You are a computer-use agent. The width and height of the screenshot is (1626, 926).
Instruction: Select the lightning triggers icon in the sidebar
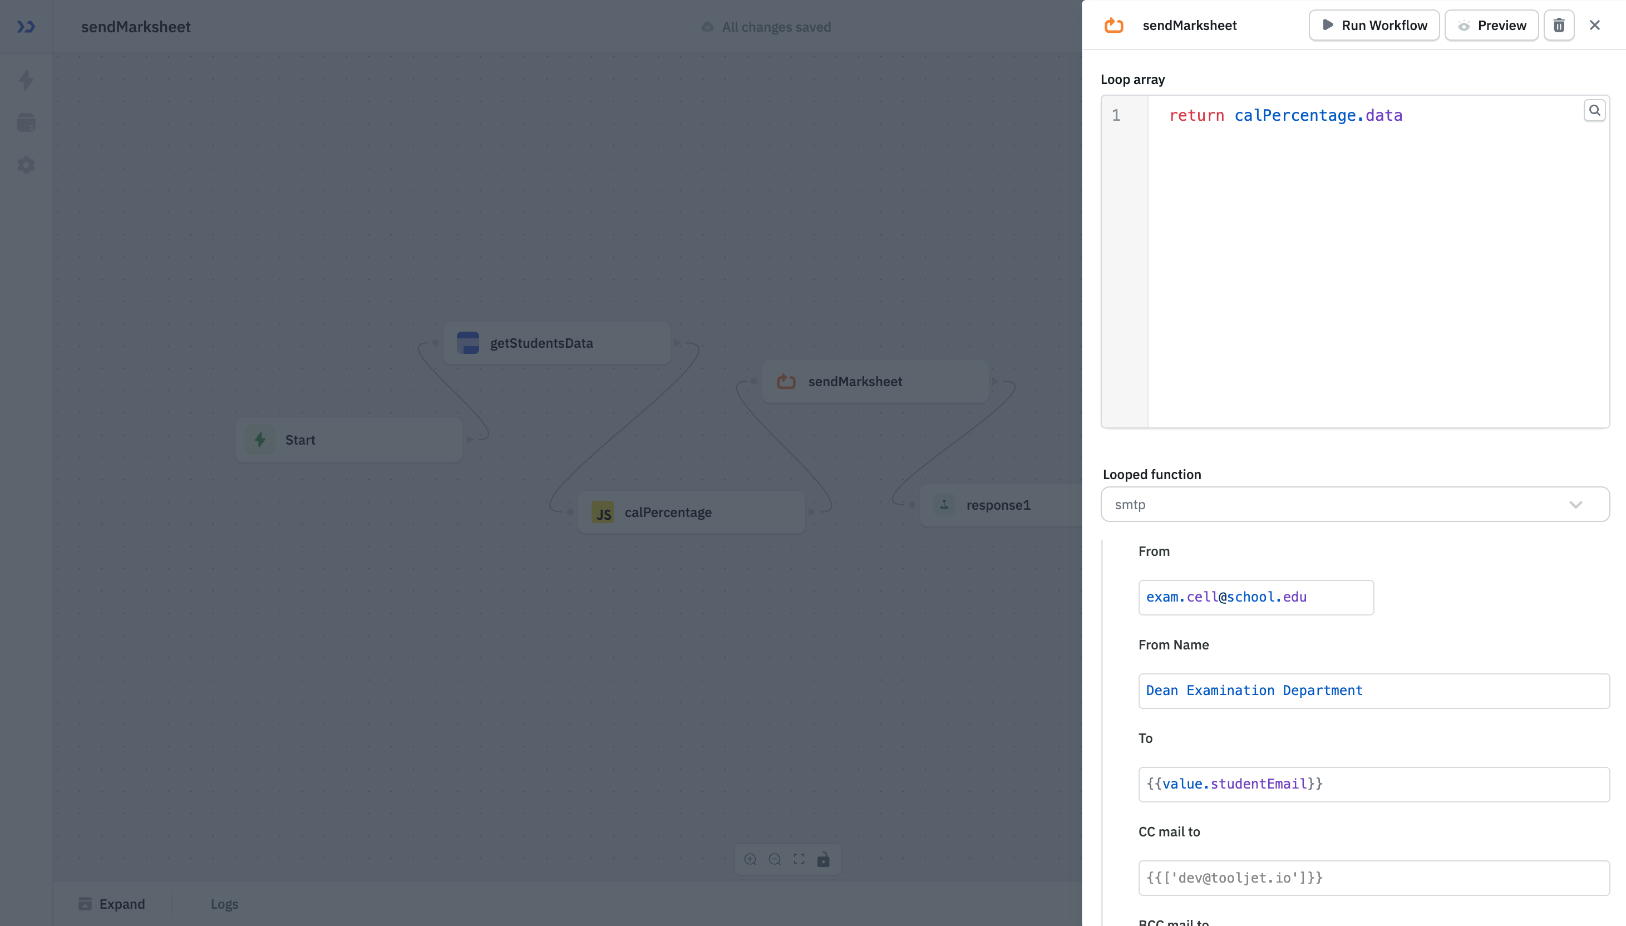point(26,80)
